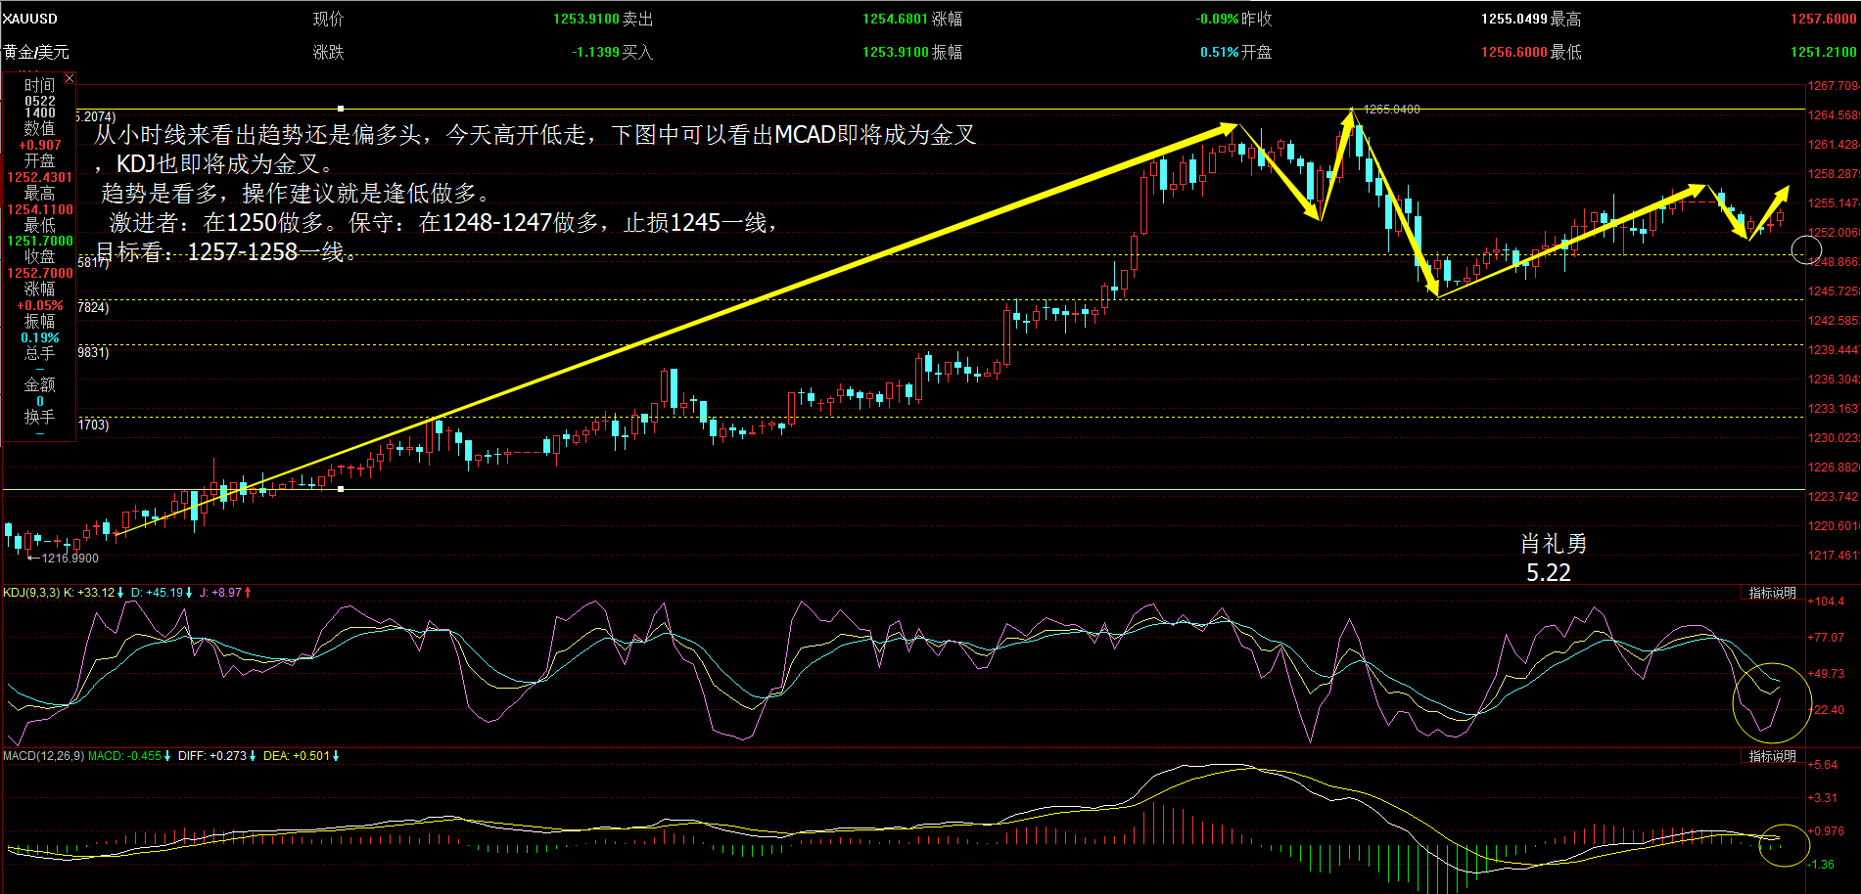
Task: Click the 黄金/美元 instrument label
Action: click(x=35, y=52)
